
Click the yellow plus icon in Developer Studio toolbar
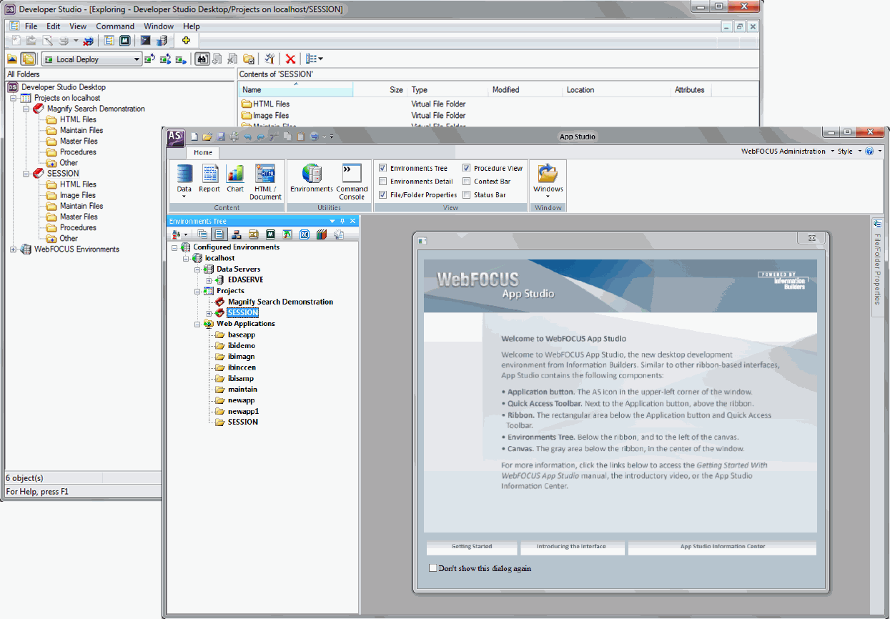186,41
